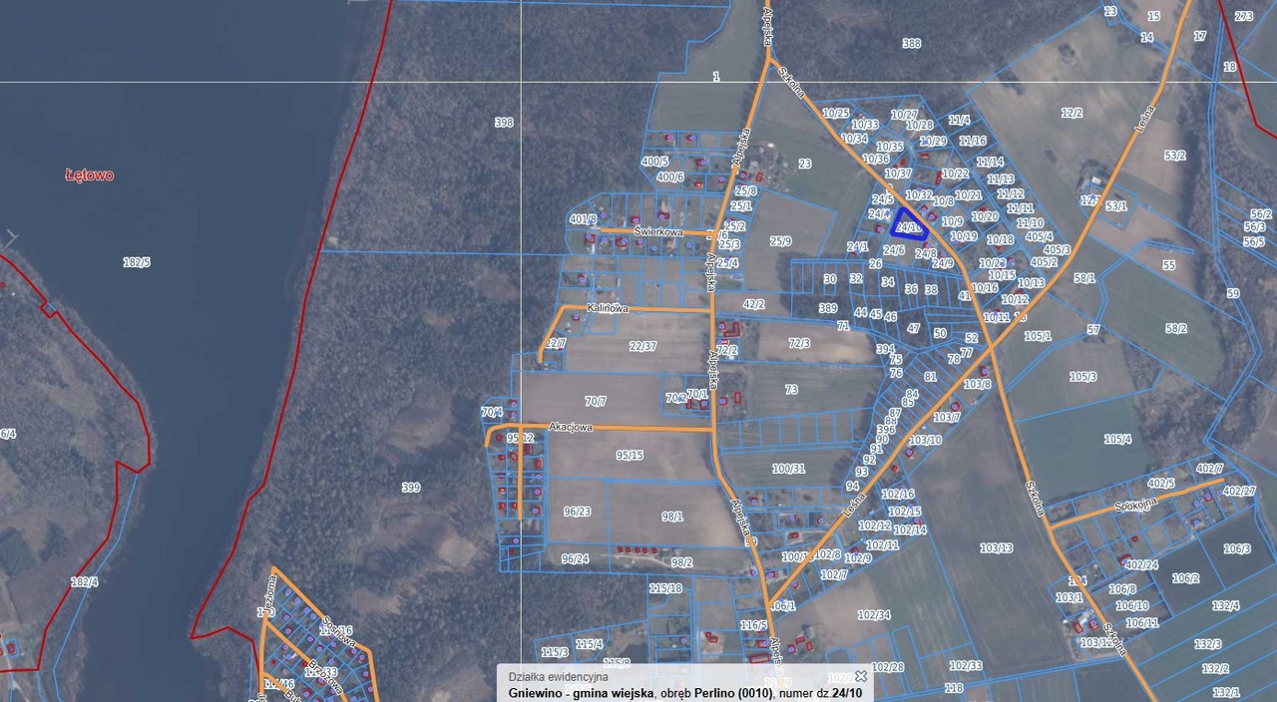
Task: Click parcel 73 east of Alpejska
Action: 791,390
